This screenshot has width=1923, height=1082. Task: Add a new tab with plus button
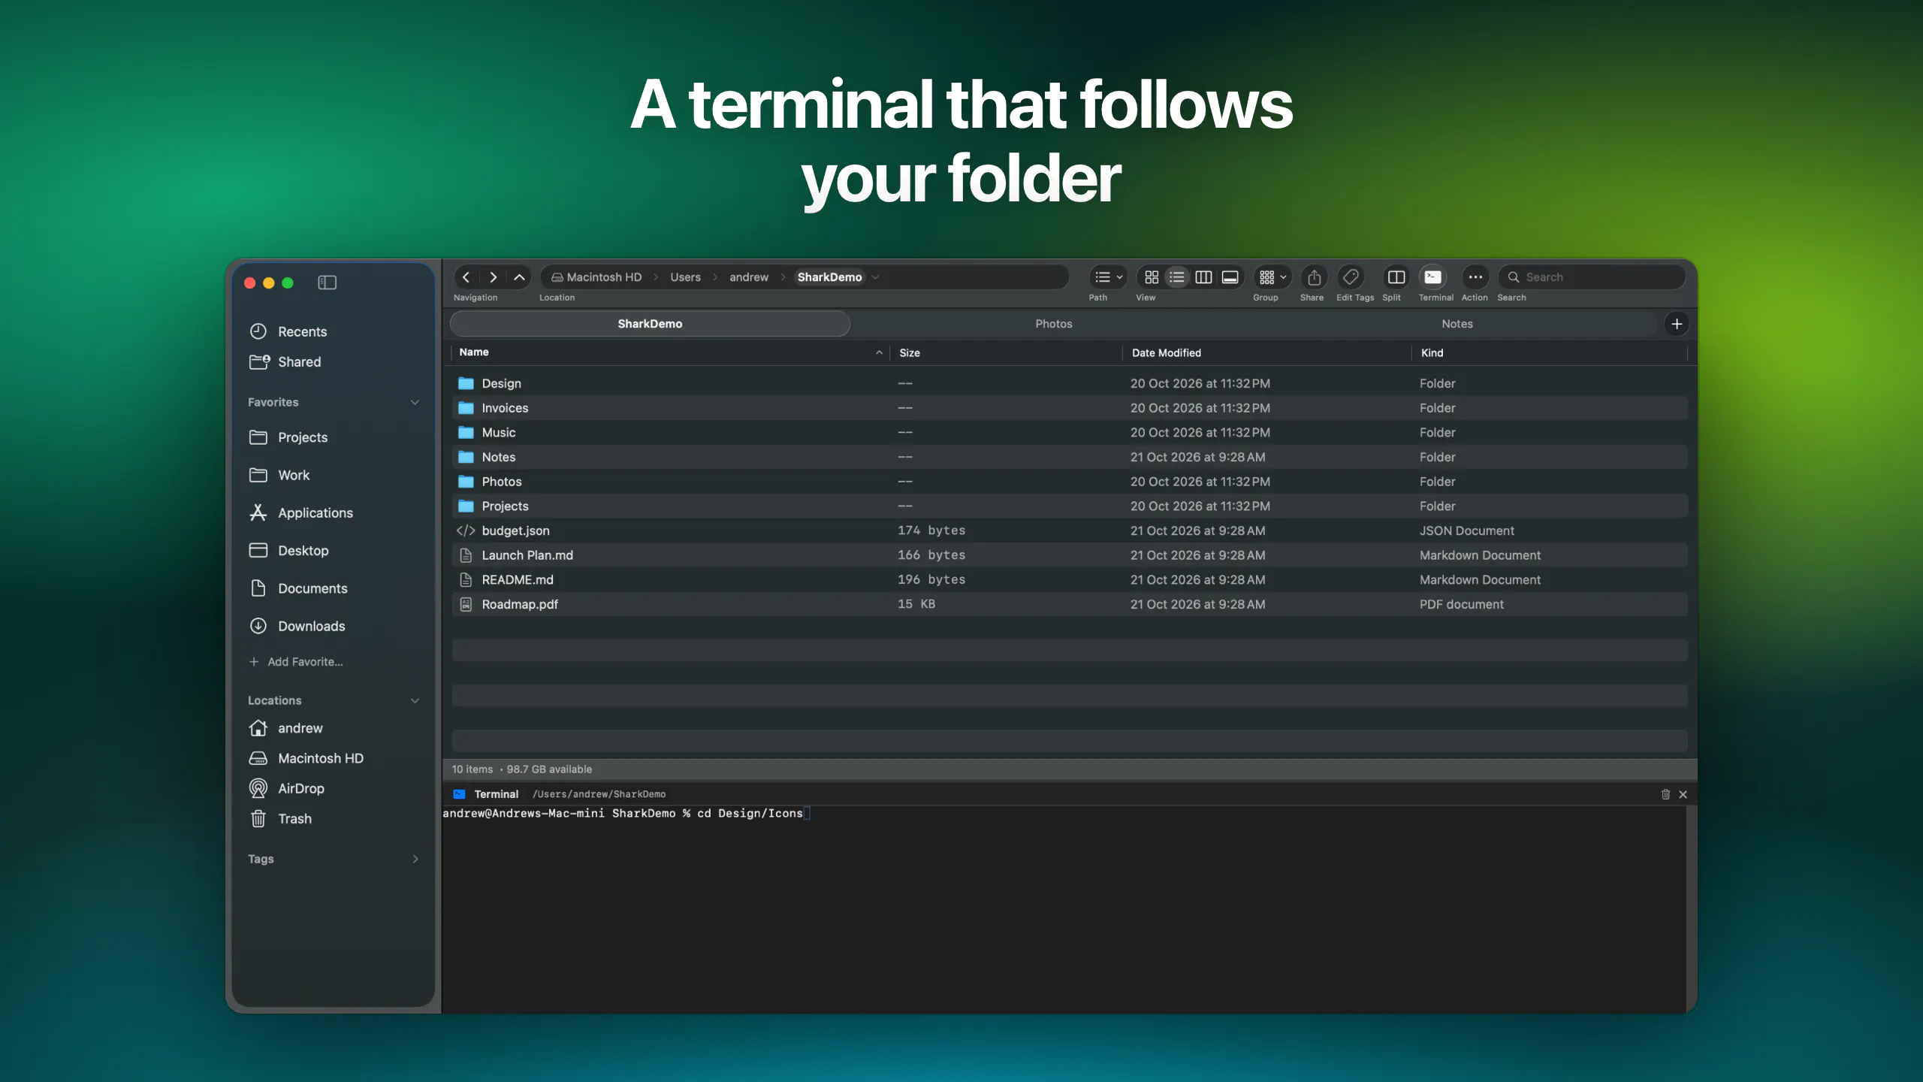click(1677, 324)
